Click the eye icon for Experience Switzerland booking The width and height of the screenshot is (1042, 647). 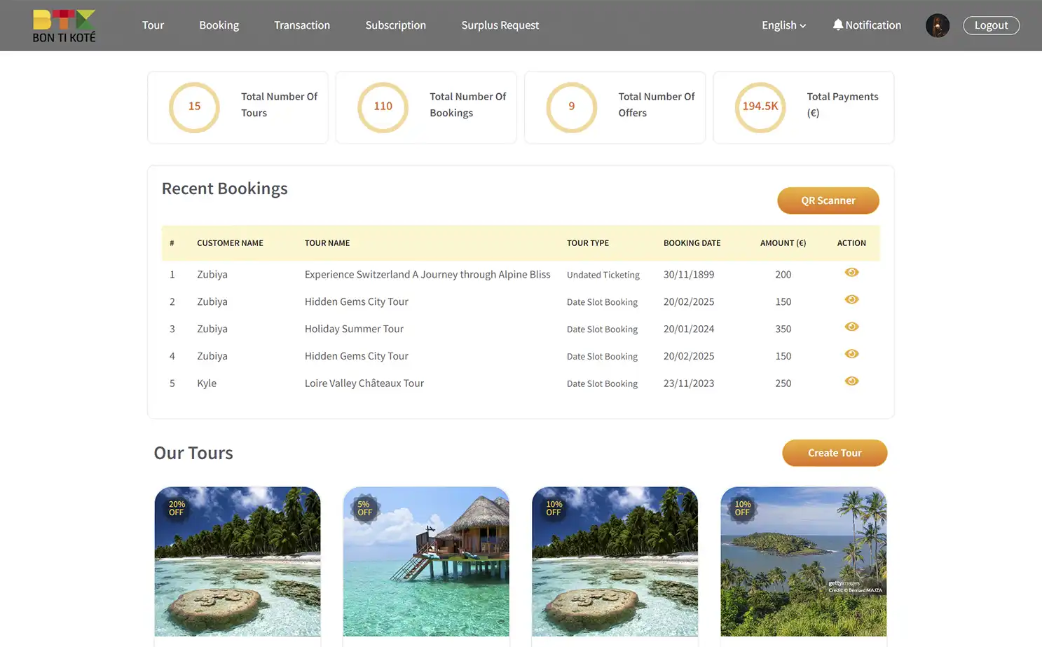click(851, 272)
